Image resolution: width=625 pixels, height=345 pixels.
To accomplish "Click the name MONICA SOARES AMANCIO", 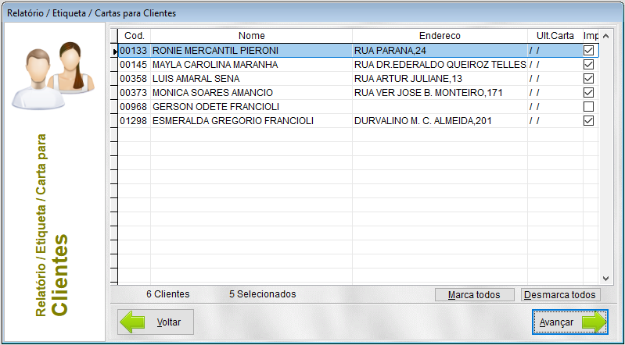I will [x=213, y=93].
